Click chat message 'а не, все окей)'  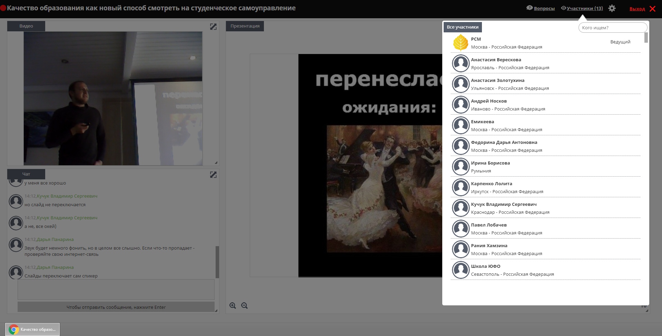pos(40,226)
